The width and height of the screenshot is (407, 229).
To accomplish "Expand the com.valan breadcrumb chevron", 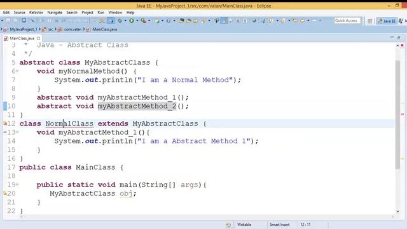I will pyautogui.click(x=84, y=29).
